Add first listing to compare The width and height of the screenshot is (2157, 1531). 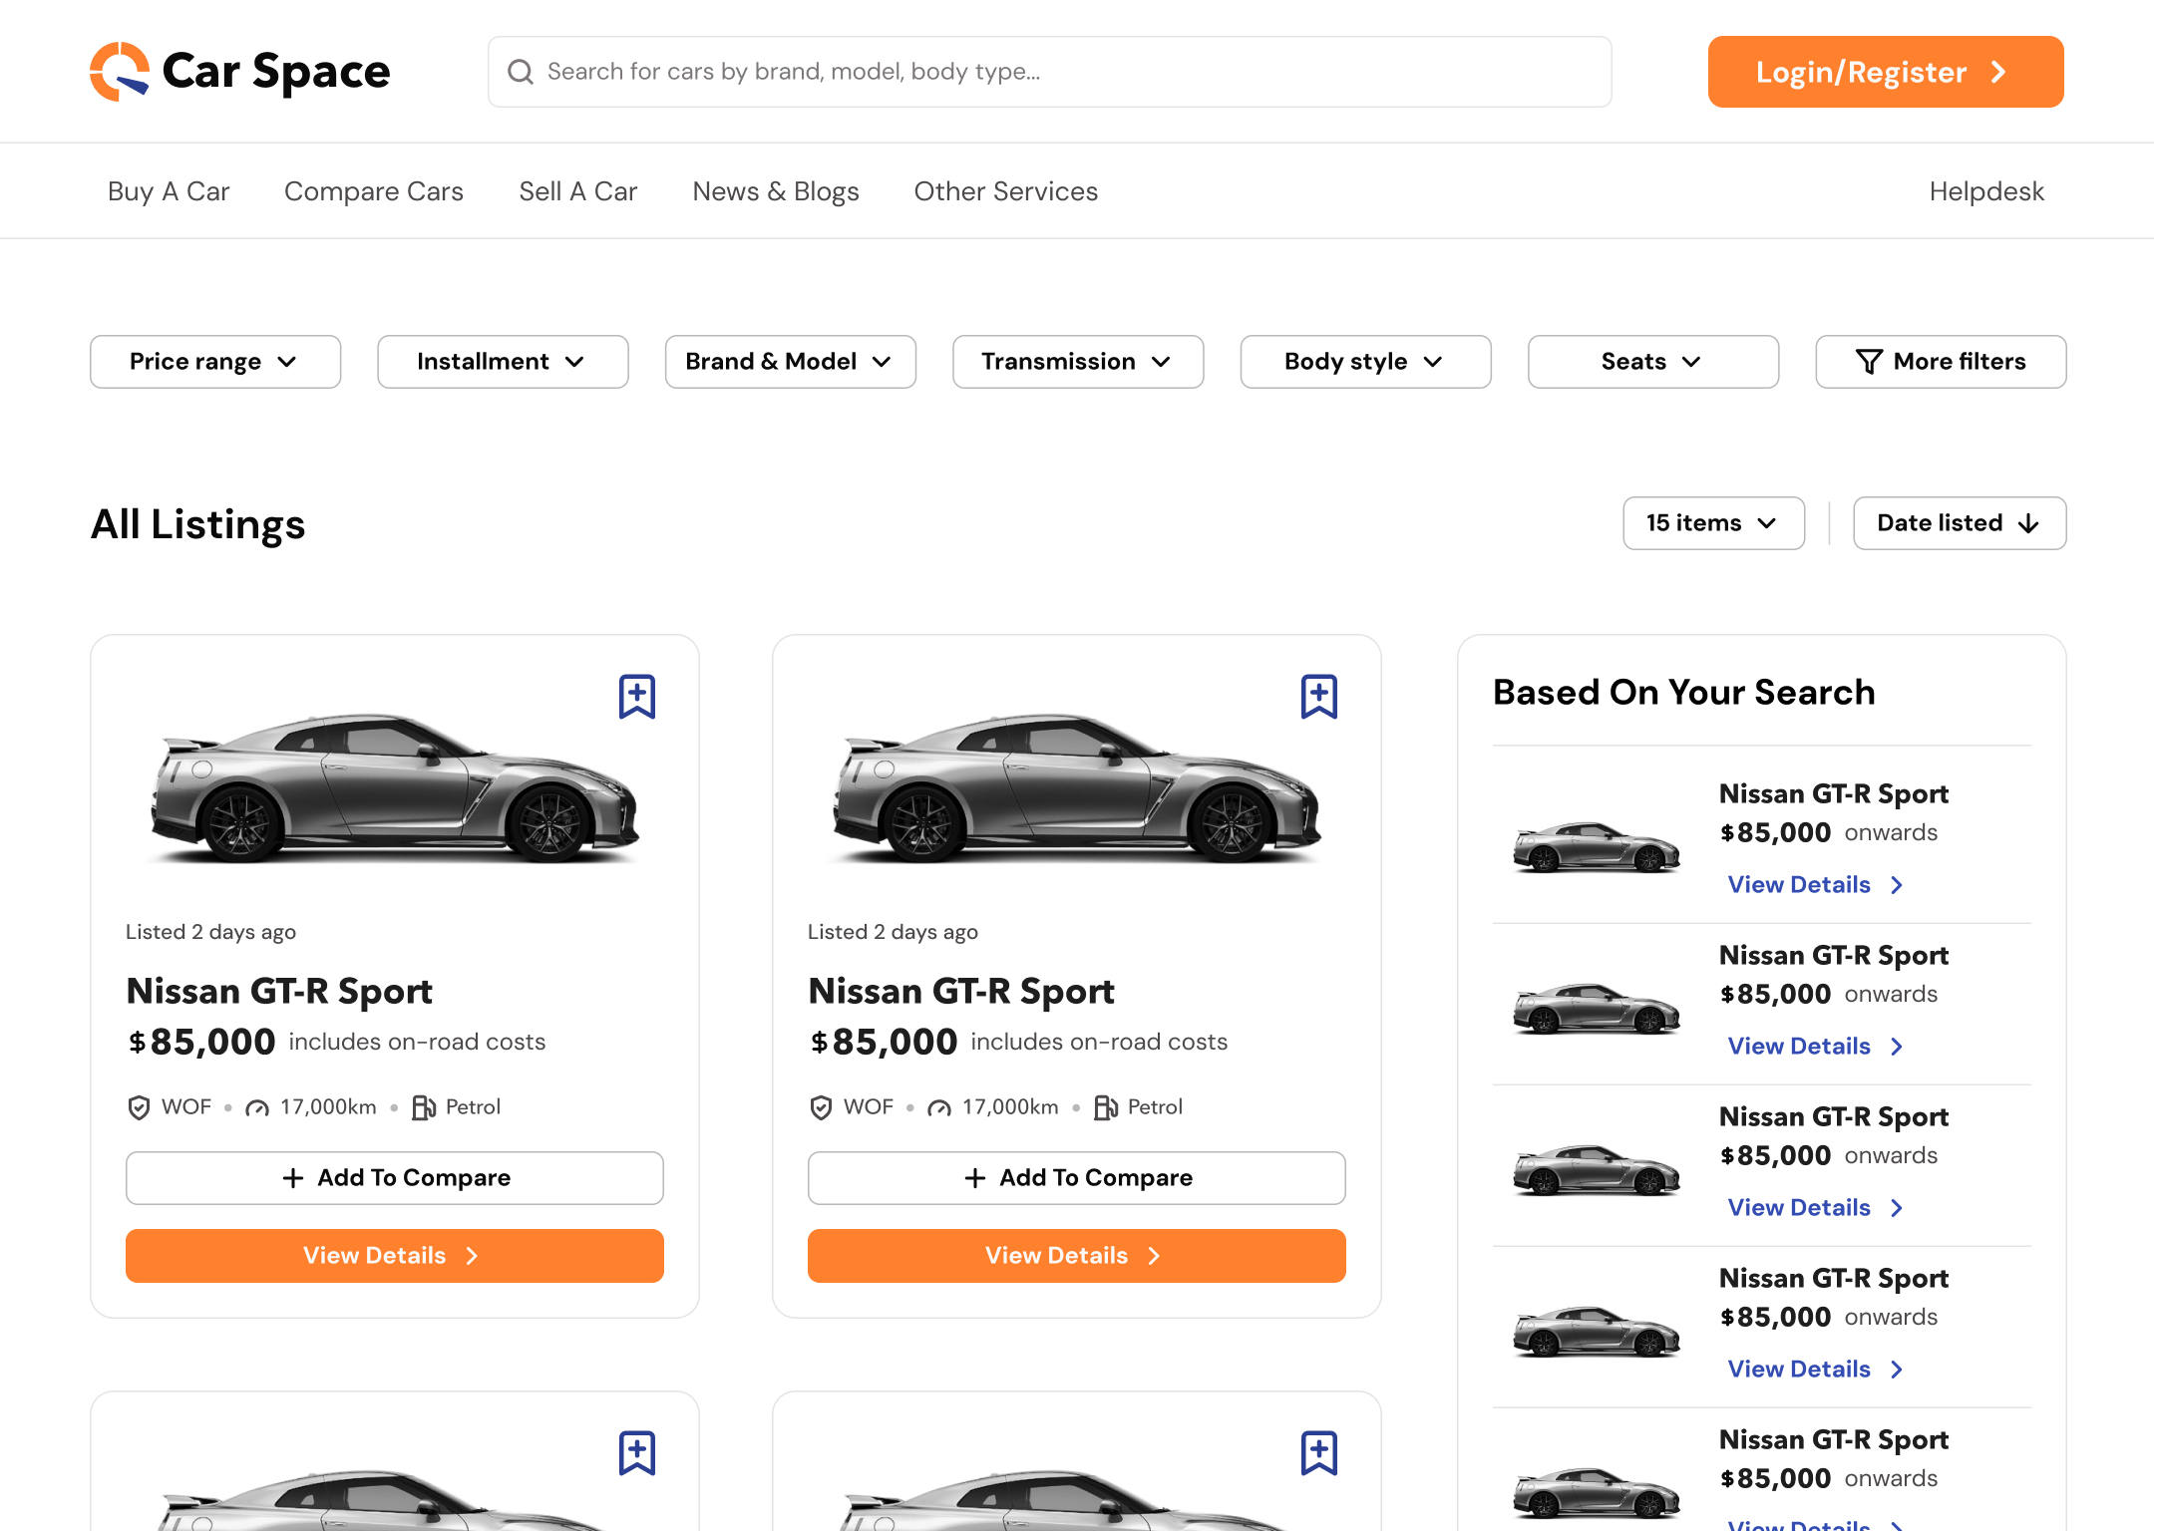tap(395, 1178)
